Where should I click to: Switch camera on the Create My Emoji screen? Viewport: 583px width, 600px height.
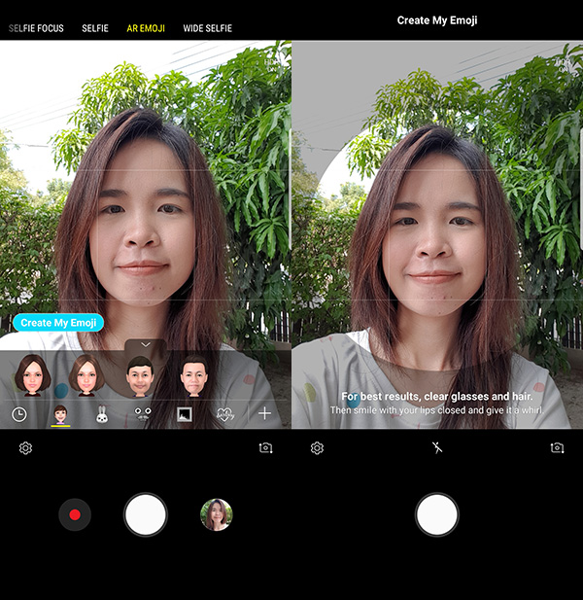pos(557,448)
